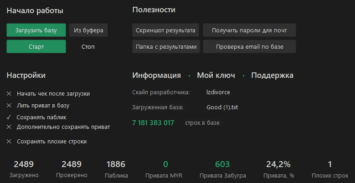
Task: Open the Мой ключ tab
Action: (216, 75)
